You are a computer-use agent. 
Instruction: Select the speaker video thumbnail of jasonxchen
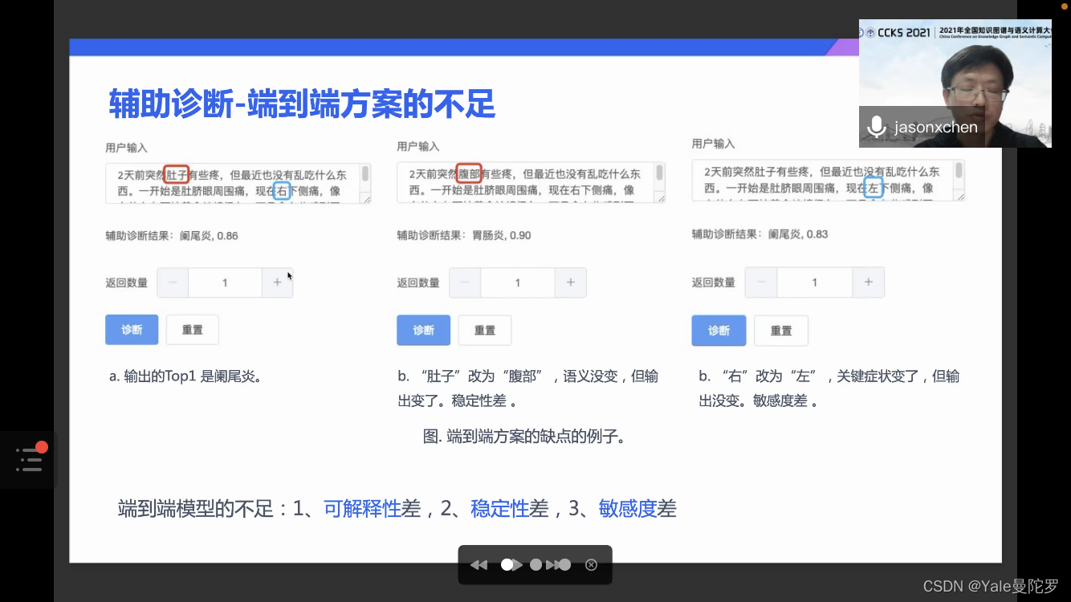(955, 83)
